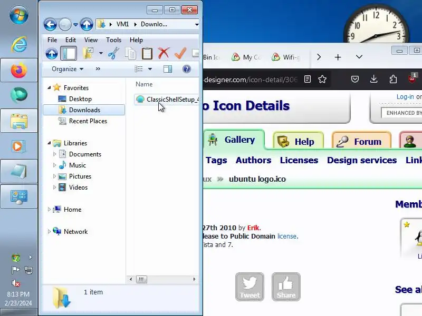The image size is (422, 316).
Task: Click the muted volume tray icon
Action: pyautogui.click(x=16, y=283)
